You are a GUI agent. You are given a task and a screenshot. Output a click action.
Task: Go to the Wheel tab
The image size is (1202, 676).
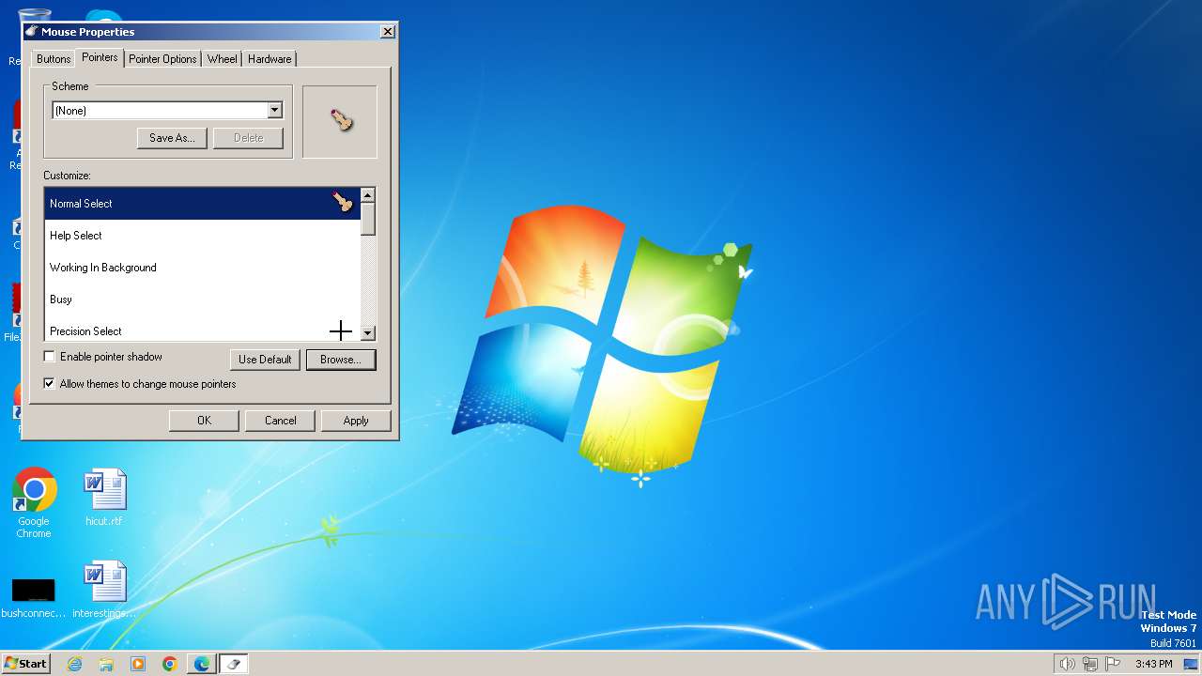223,59
